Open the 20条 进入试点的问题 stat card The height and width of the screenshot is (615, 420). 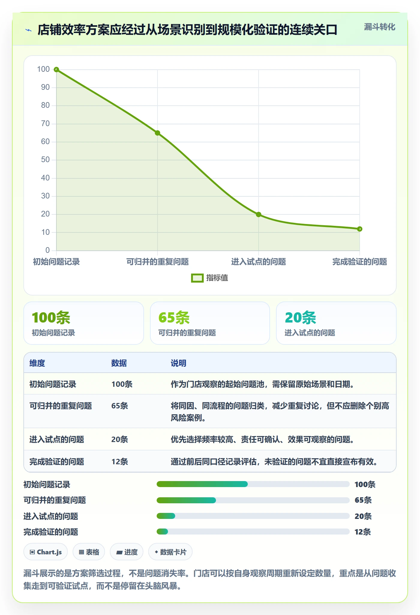coord(336,323)
